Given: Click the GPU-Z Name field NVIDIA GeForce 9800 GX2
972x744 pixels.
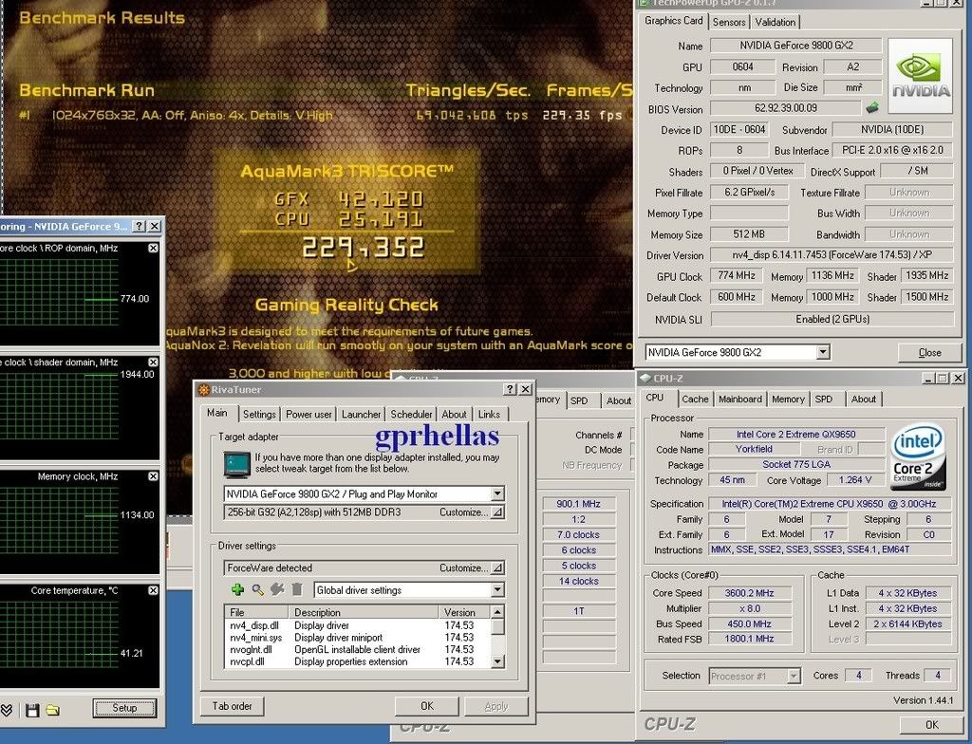Looking at the screenshot, I should pos(796,46).
